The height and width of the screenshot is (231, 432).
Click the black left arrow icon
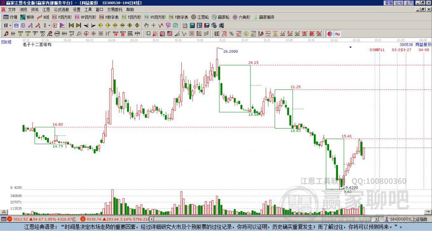(x=86, y=25)
